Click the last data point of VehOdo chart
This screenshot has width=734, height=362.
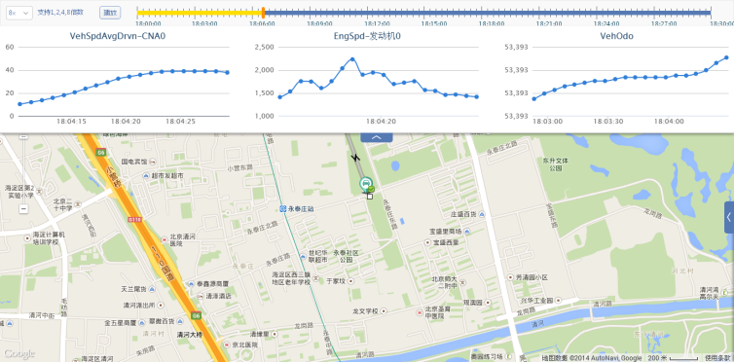pyautogui.click(x=726, y=57)
